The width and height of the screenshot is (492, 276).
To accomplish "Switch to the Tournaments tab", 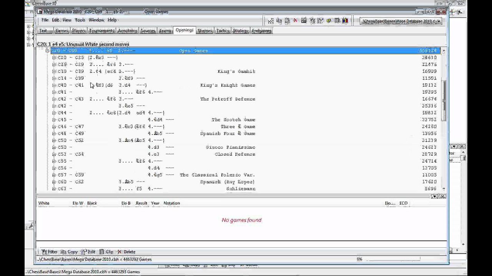I will point(102,31).
